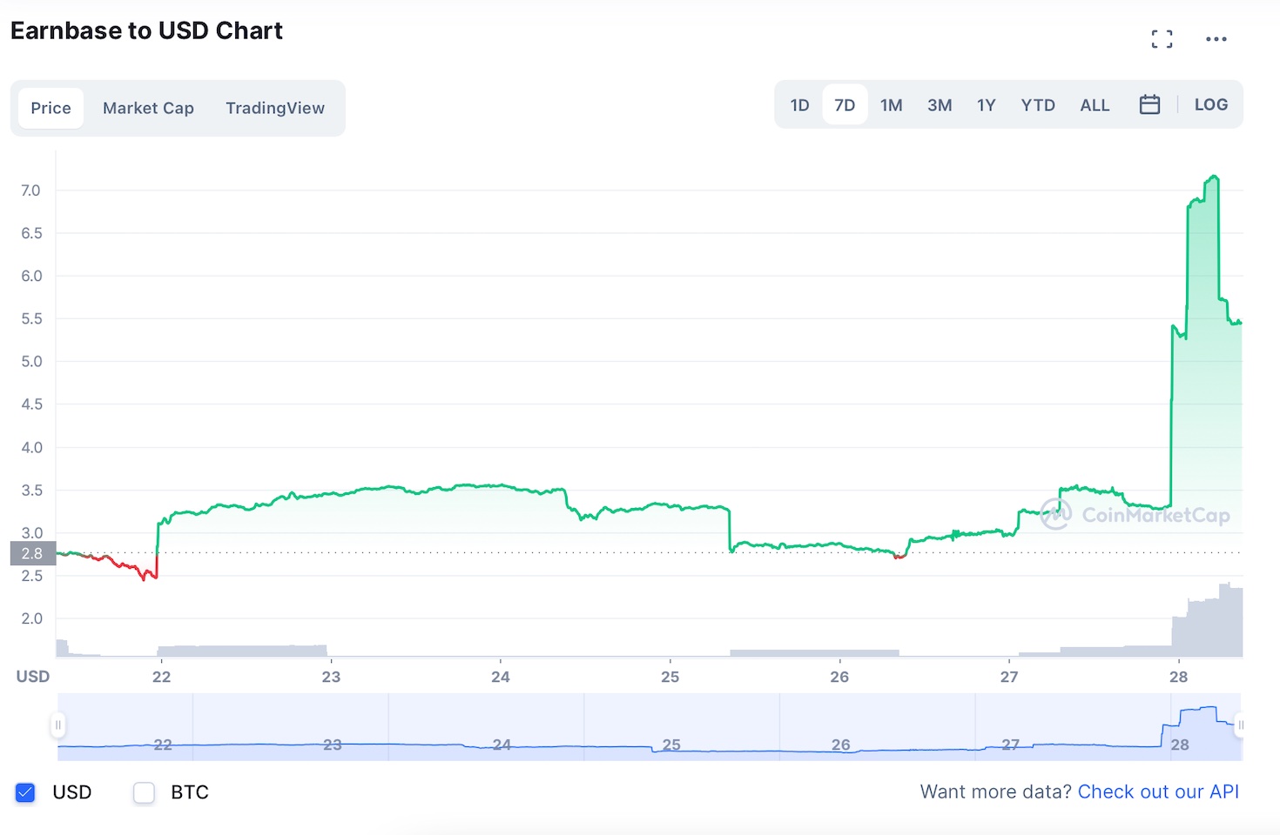Switch to the TradingView tab
Image resolution: width=1280 pixels, height=835 pixels.
275,108
